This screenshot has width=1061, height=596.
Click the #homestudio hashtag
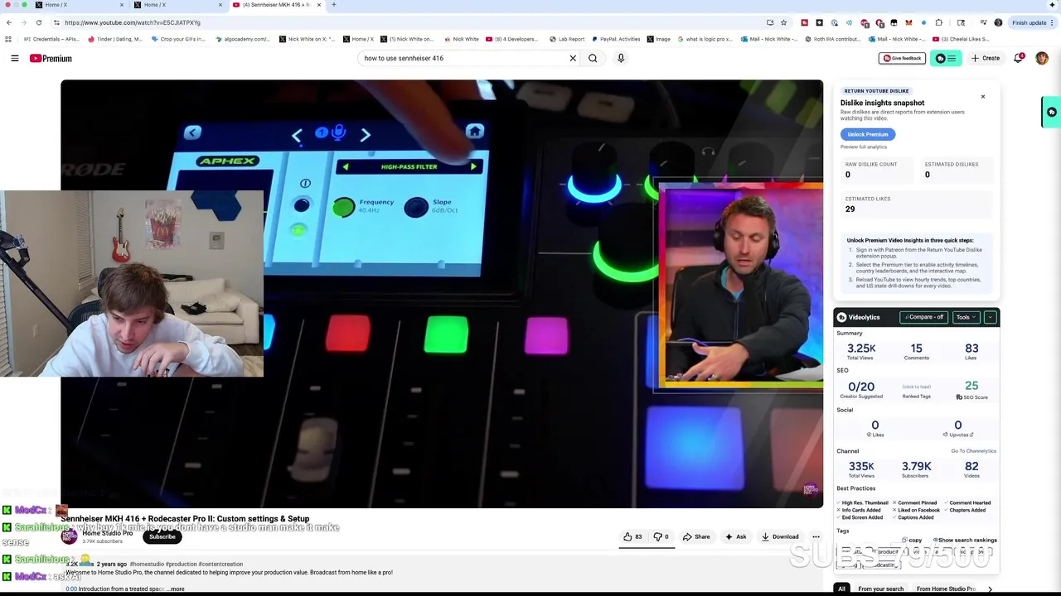coord(147,565)
